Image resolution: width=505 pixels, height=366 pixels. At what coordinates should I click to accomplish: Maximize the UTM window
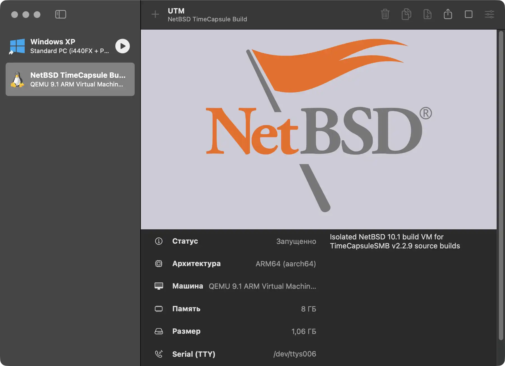point(37,15)
